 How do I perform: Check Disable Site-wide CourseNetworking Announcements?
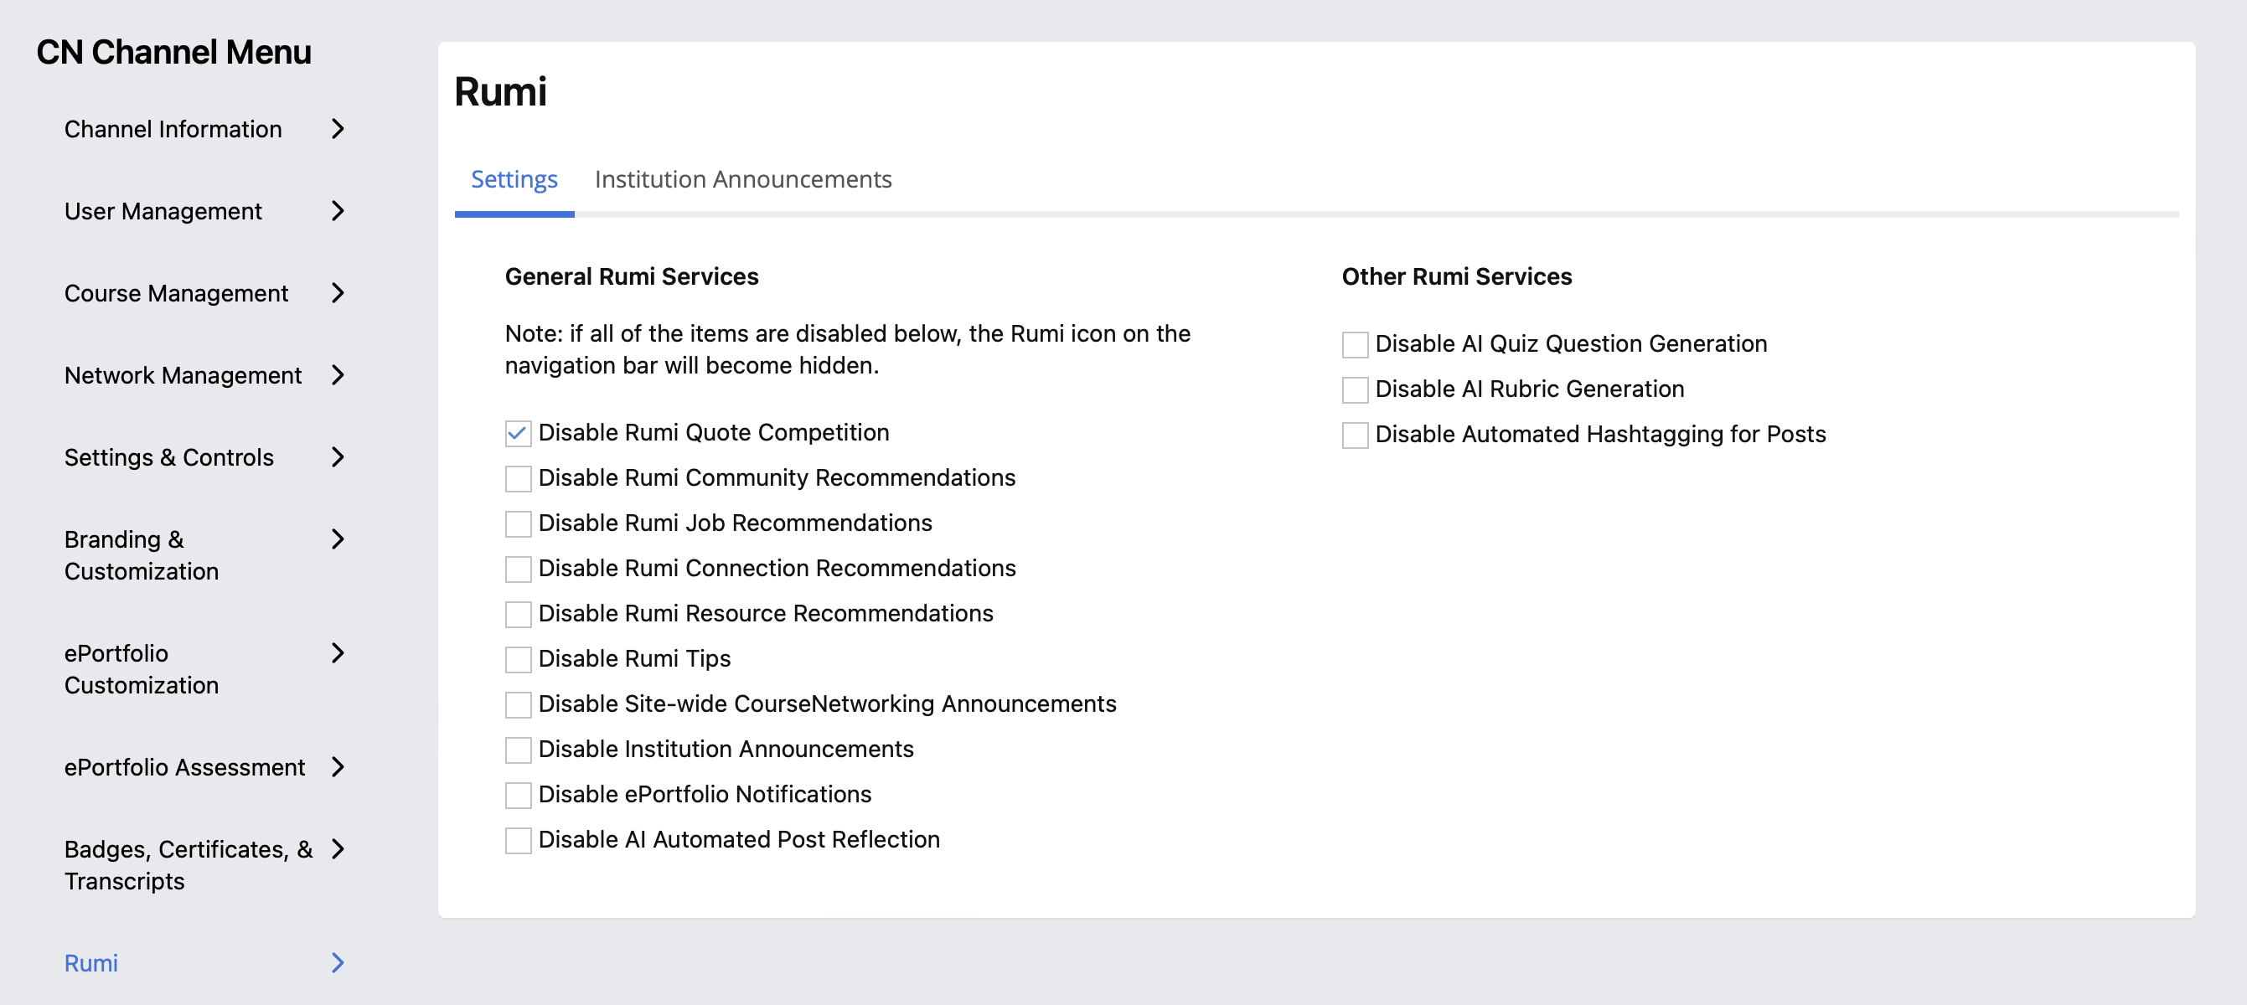click(x=518, y=705)
